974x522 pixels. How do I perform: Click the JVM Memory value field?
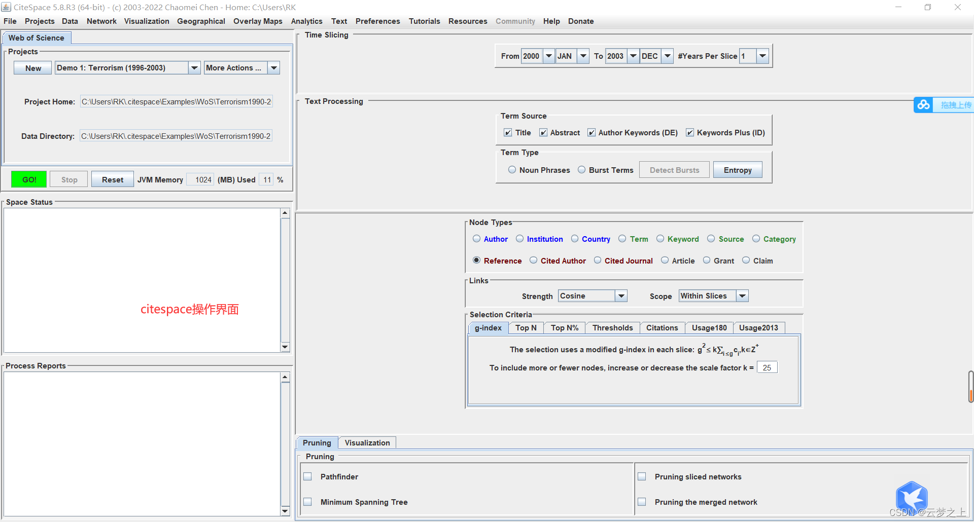pos(200,179)
